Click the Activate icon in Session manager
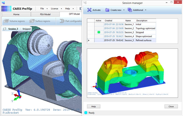This screenshot has height=116, width=183. [x=89, y=10]
